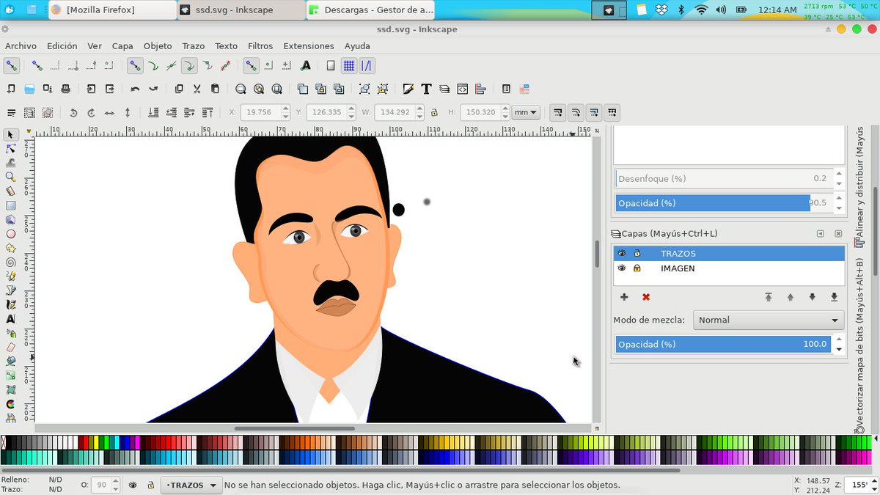Delete current layer with red X
Screen dimensions: 880x495
[x=646, y=297]
